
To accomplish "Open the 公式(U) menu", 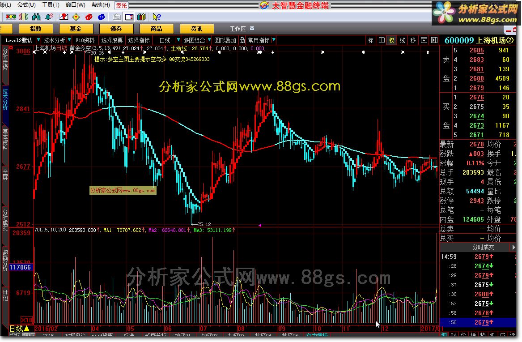I will 27,5.
